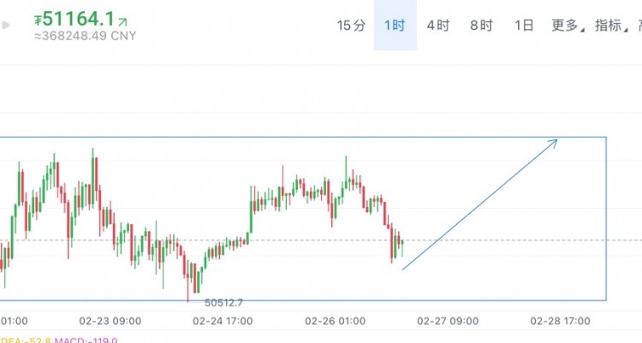
Task: Click the MACD indicator value label
Action: click(86, 340)
